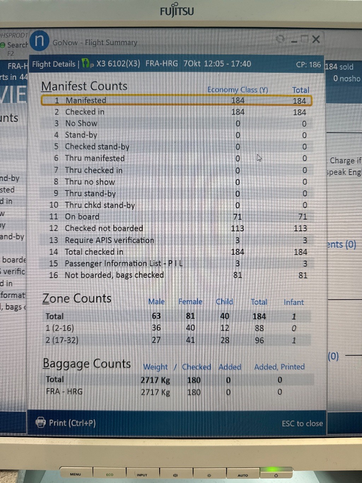
Task: Select zone 2 (17-32) row
Action: tap(176, 340)
